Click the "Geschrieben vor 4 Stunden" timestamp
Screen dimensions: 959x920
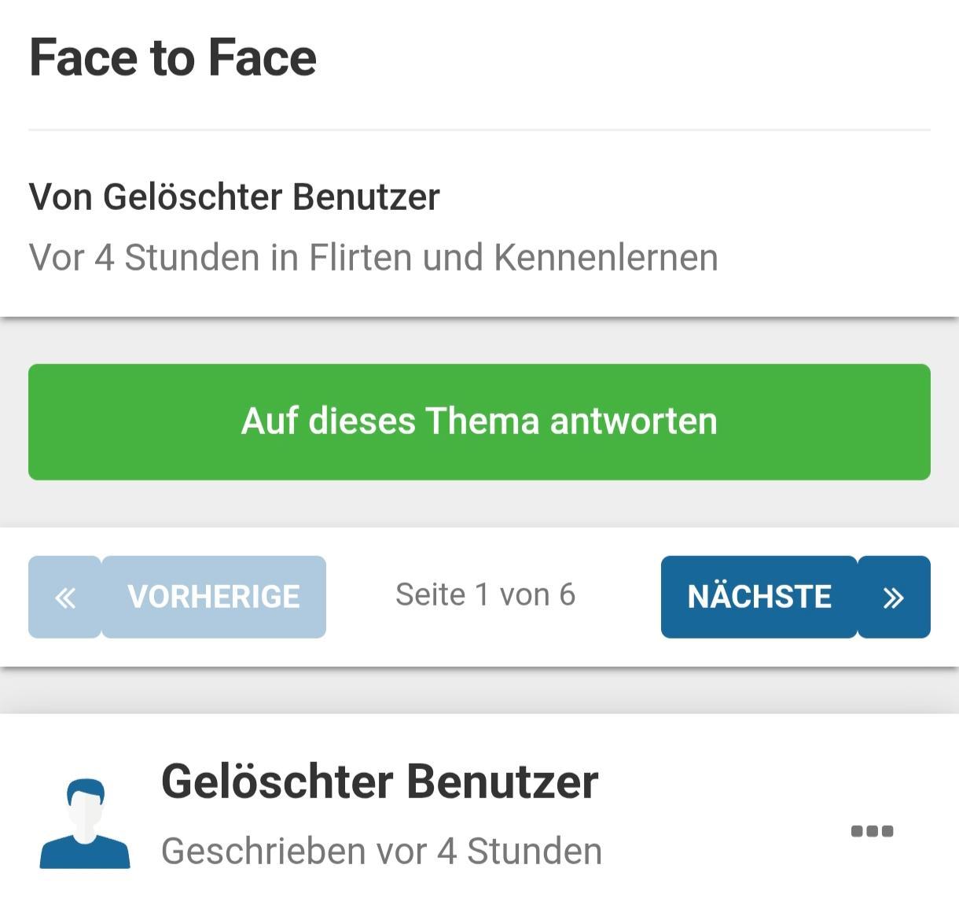(x=381, y=852)
